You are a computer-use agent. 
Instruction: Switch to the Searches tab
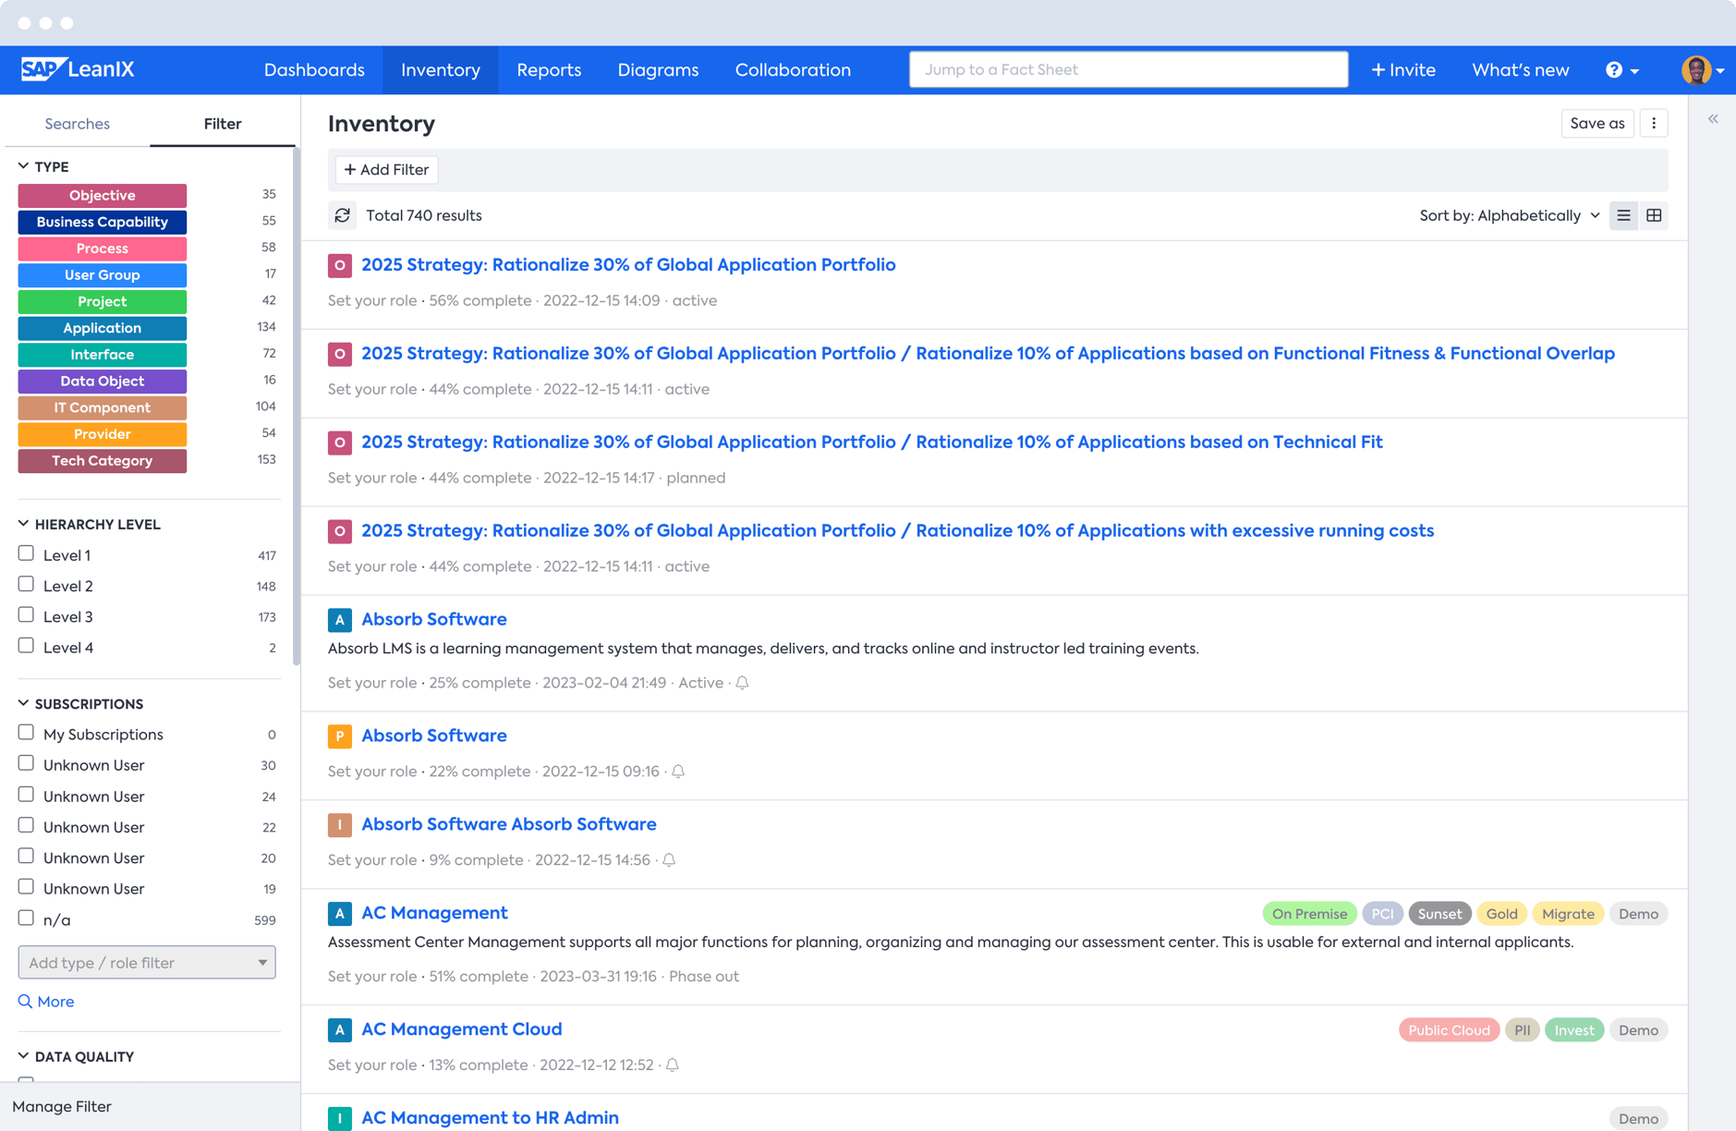click(x=77, y=124)
